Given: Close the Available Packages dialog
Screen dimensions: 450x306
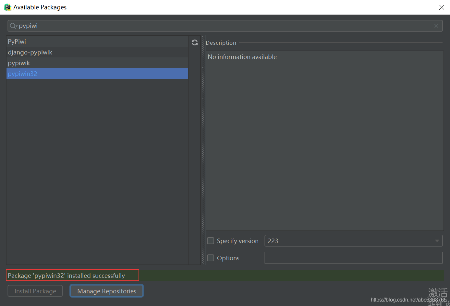Looking at the screenshot, I should [x=442, y=7].
